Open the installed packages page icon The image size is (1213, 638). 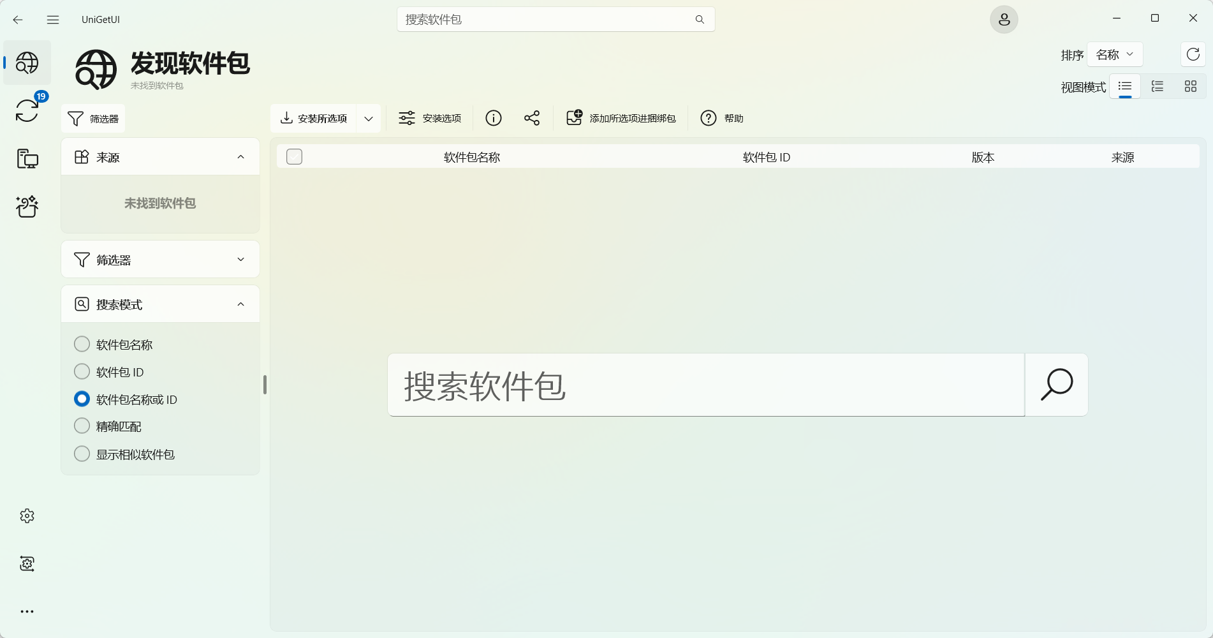(27, 158)
